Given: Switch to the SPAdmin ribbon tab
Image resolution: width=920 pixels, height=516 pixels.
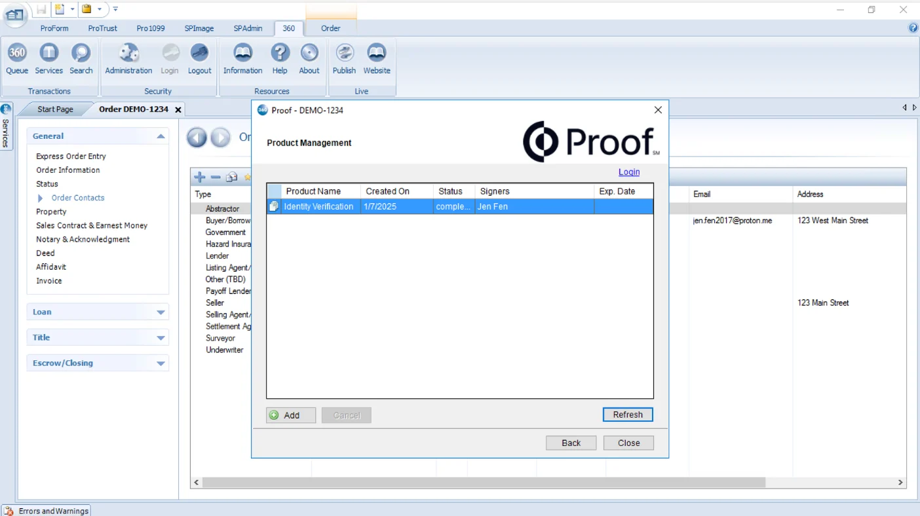Looking at the screenshot, I should coord(248,28).
